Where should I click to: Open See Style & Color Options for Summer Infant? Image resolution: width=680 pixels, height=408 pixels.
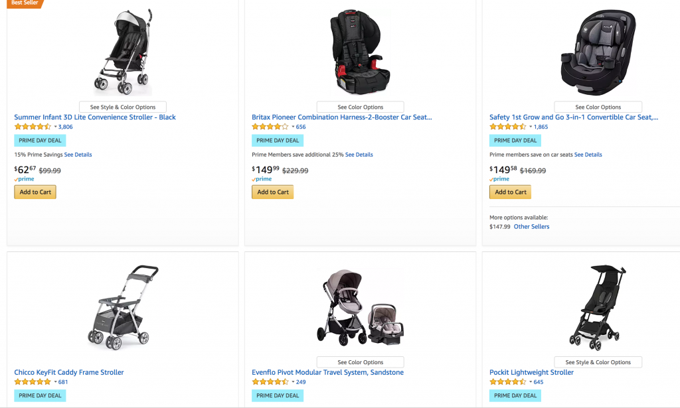tap(123, 107)
